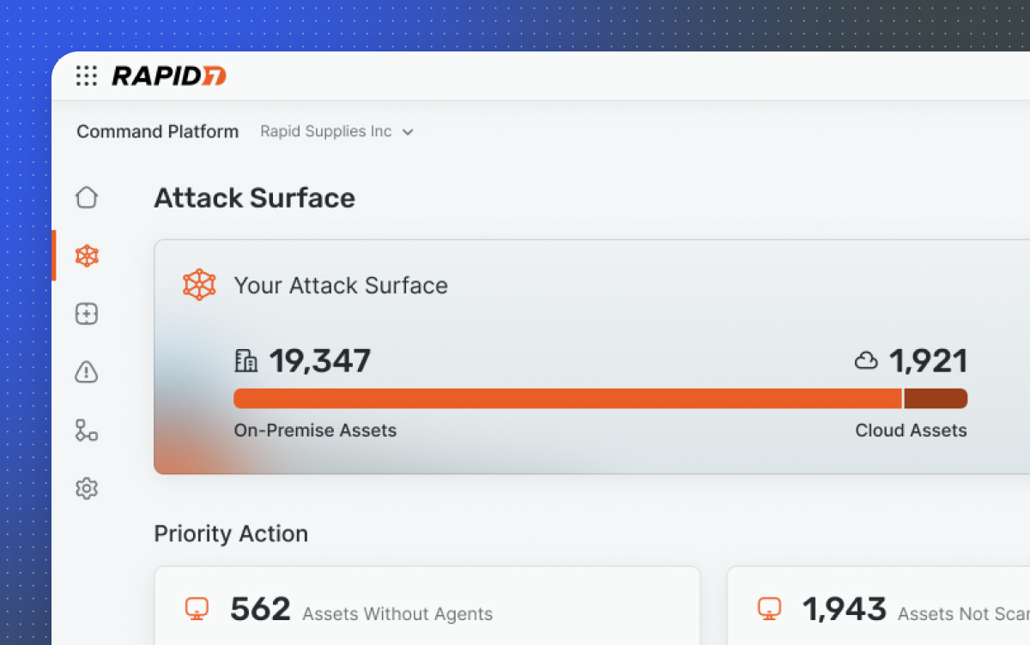Open the alerts warning sidebar icon
The height and width of the screenshot is (645, 1030).
tap(87, 372)
